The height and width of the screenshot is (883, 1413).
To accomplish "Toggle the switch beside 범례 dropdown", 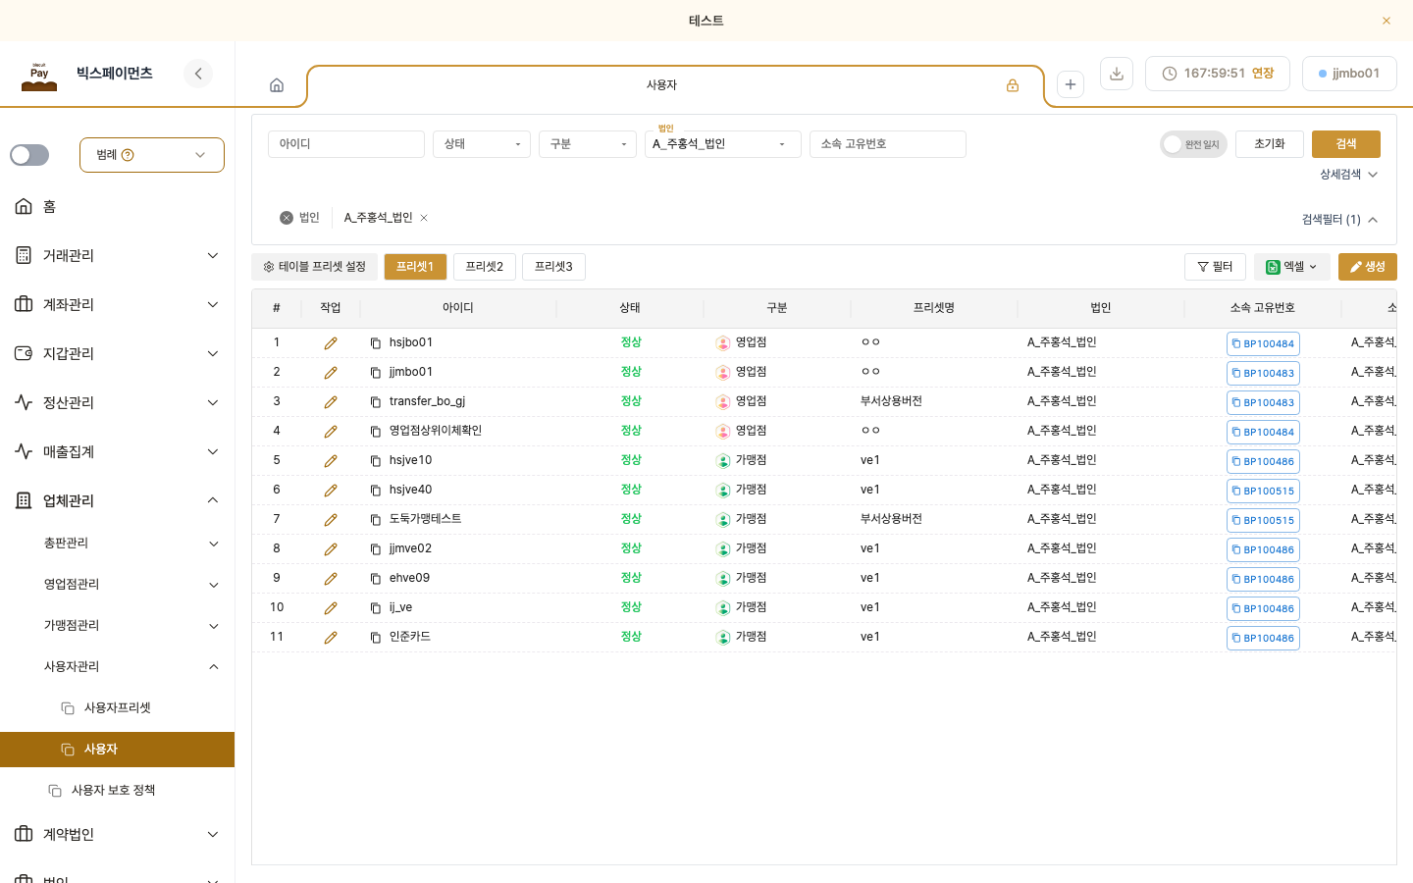I will coord(29,155).
